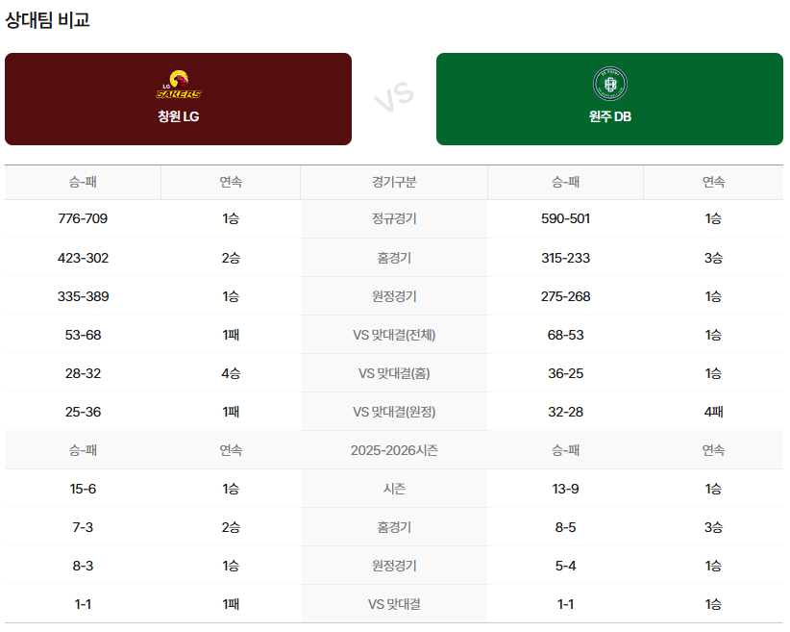This screenshot has width=790, height=632.
Task: Select the 13-9 season record cell
Action: coord(566,489)
